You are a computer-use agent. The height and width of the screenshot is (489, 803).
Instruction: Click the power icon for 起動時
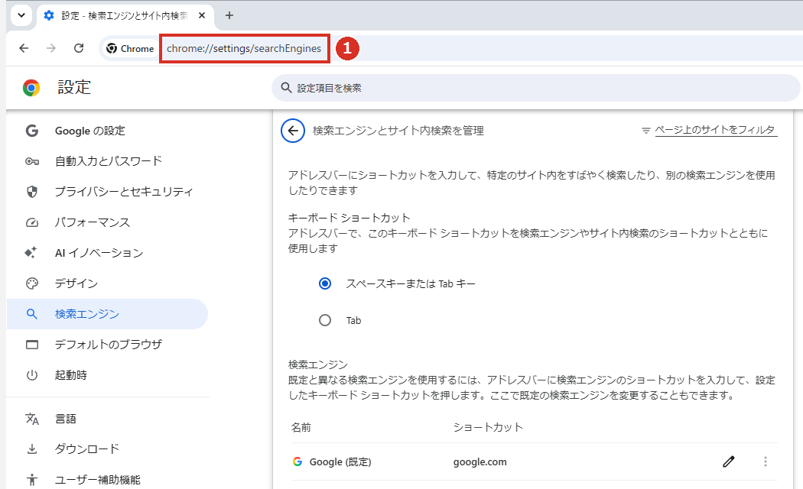(32, 375)
